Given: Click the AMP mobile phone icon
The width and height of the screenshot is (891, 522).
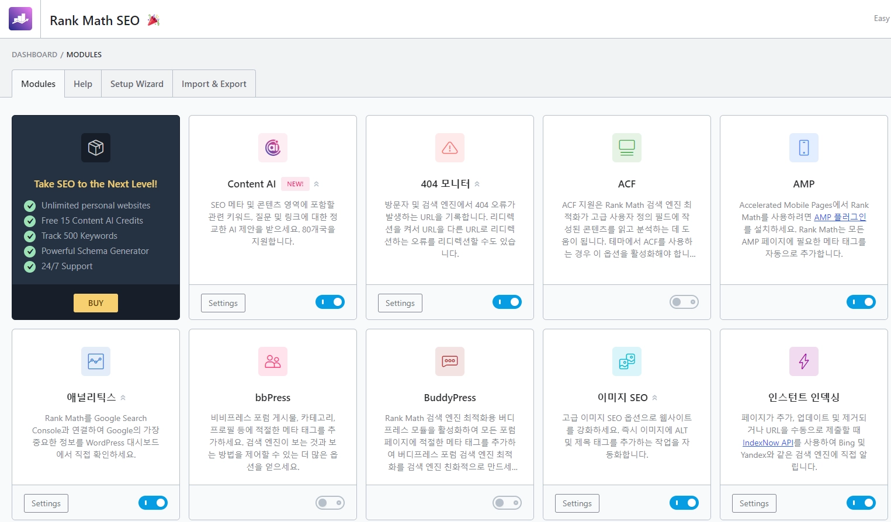Looking at the screenshot, I should click(803, 148).
